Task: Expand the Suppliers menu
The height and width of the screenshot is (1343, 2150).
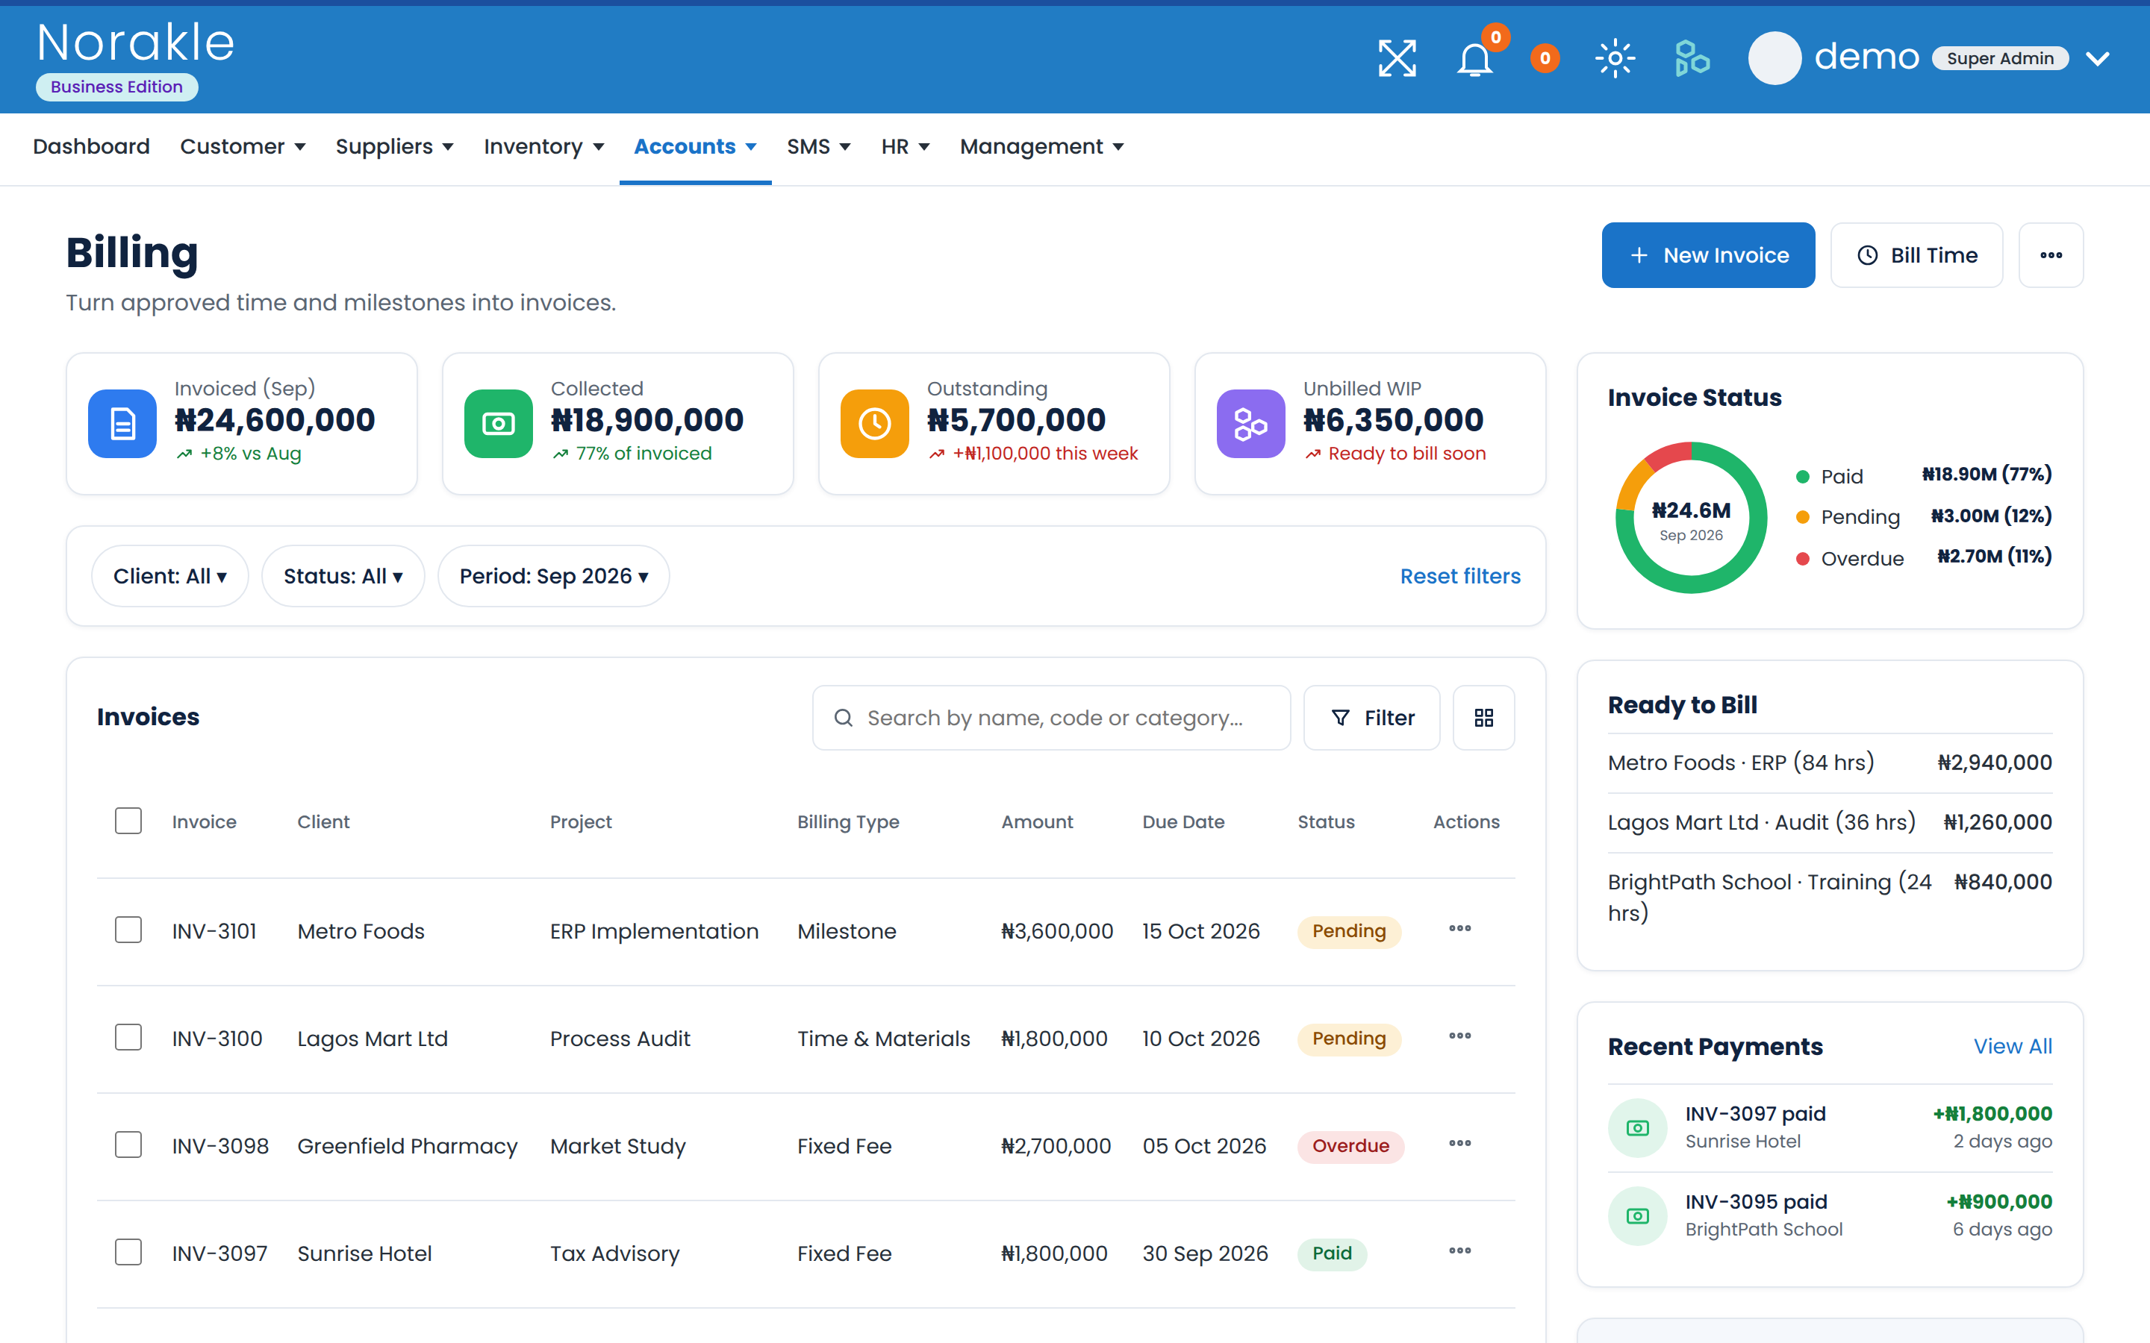Action: click(x=394, y=146)
